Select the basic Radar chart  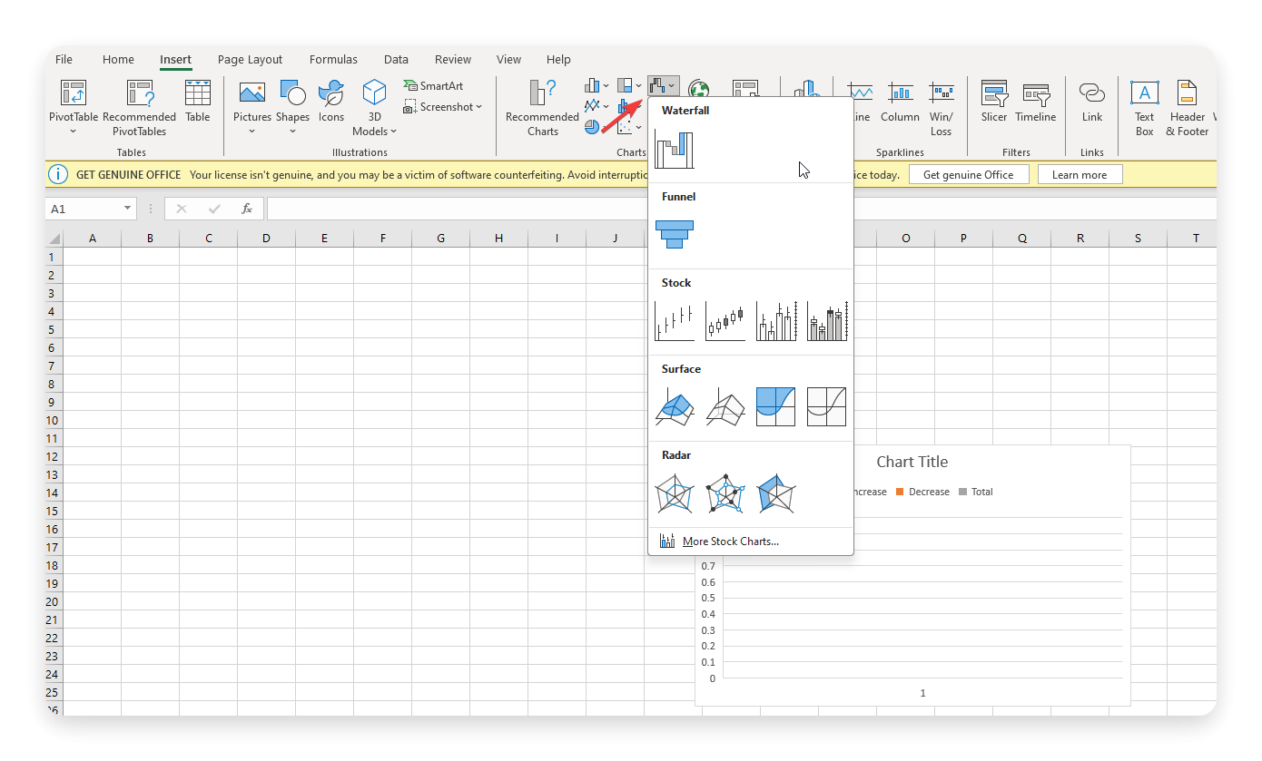tap(675, 493)
